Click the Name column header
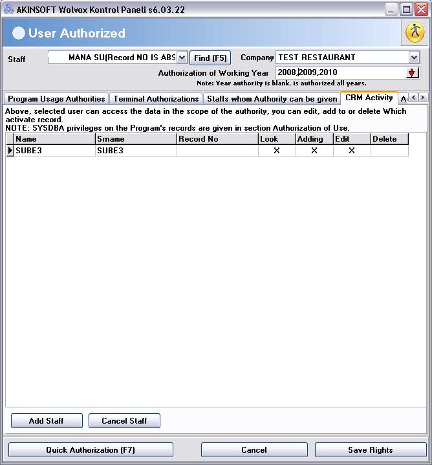 pos(54,139)
